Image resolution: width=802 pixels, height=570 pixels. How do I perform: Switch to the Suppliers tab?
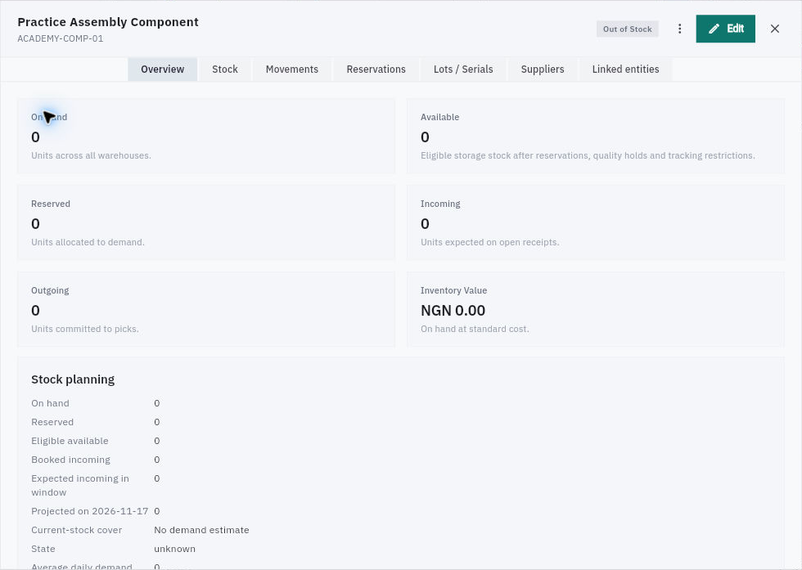[x=542, y=69]
